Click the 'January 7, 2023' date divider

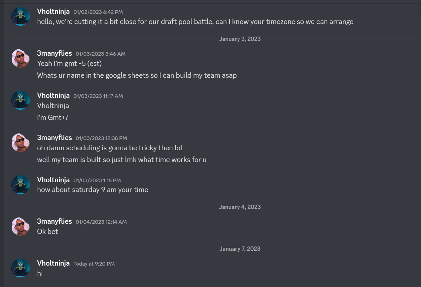click(240, 249)
